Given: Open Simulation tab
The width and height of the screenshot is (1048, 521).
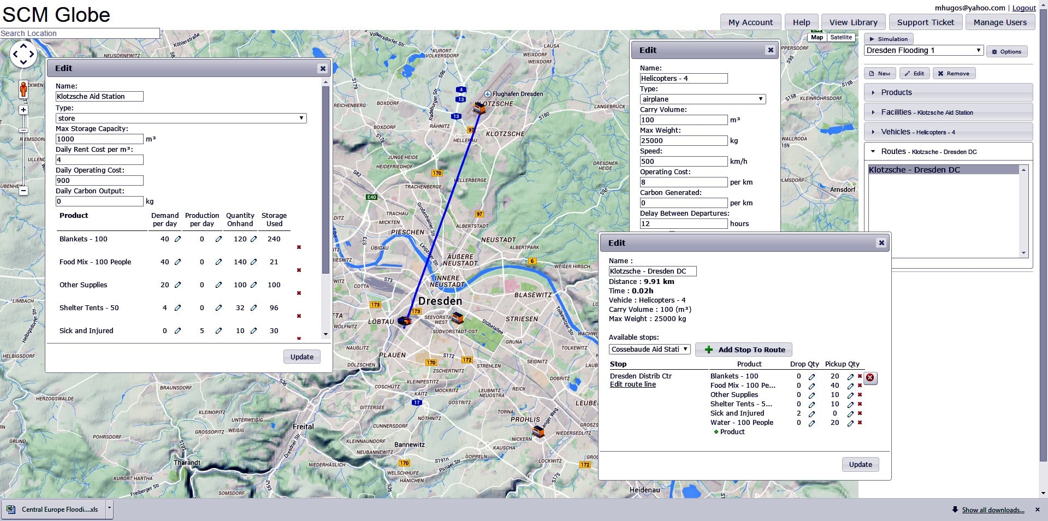Looking at the screenshot, I should 889,39.
